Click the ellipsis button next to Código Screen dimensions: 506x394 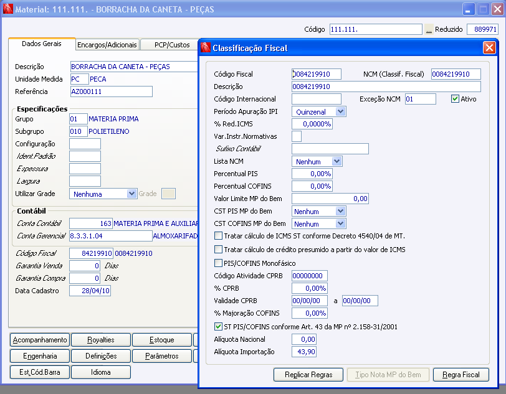(x=429, y=29)
